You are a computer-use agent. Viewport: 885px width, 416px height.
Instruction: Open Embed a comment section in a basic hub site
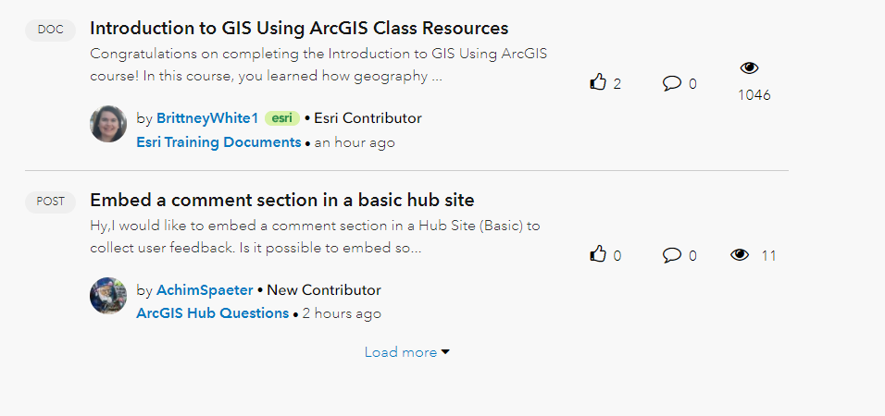(x=282, y=200)
